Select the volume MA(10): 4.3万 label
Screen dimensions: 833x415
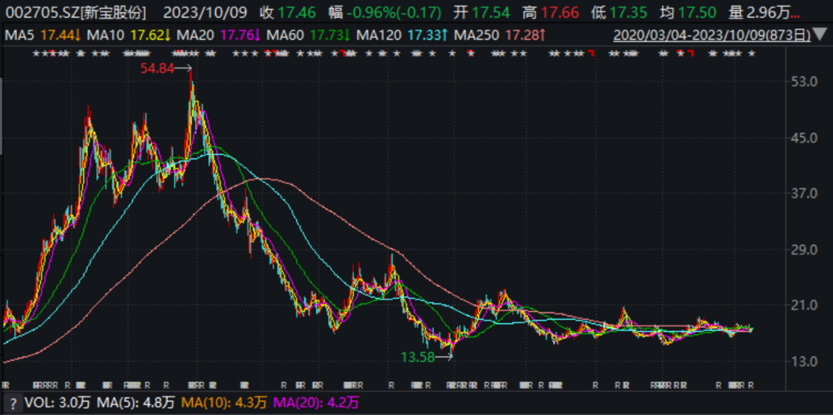tap(225, 404)
